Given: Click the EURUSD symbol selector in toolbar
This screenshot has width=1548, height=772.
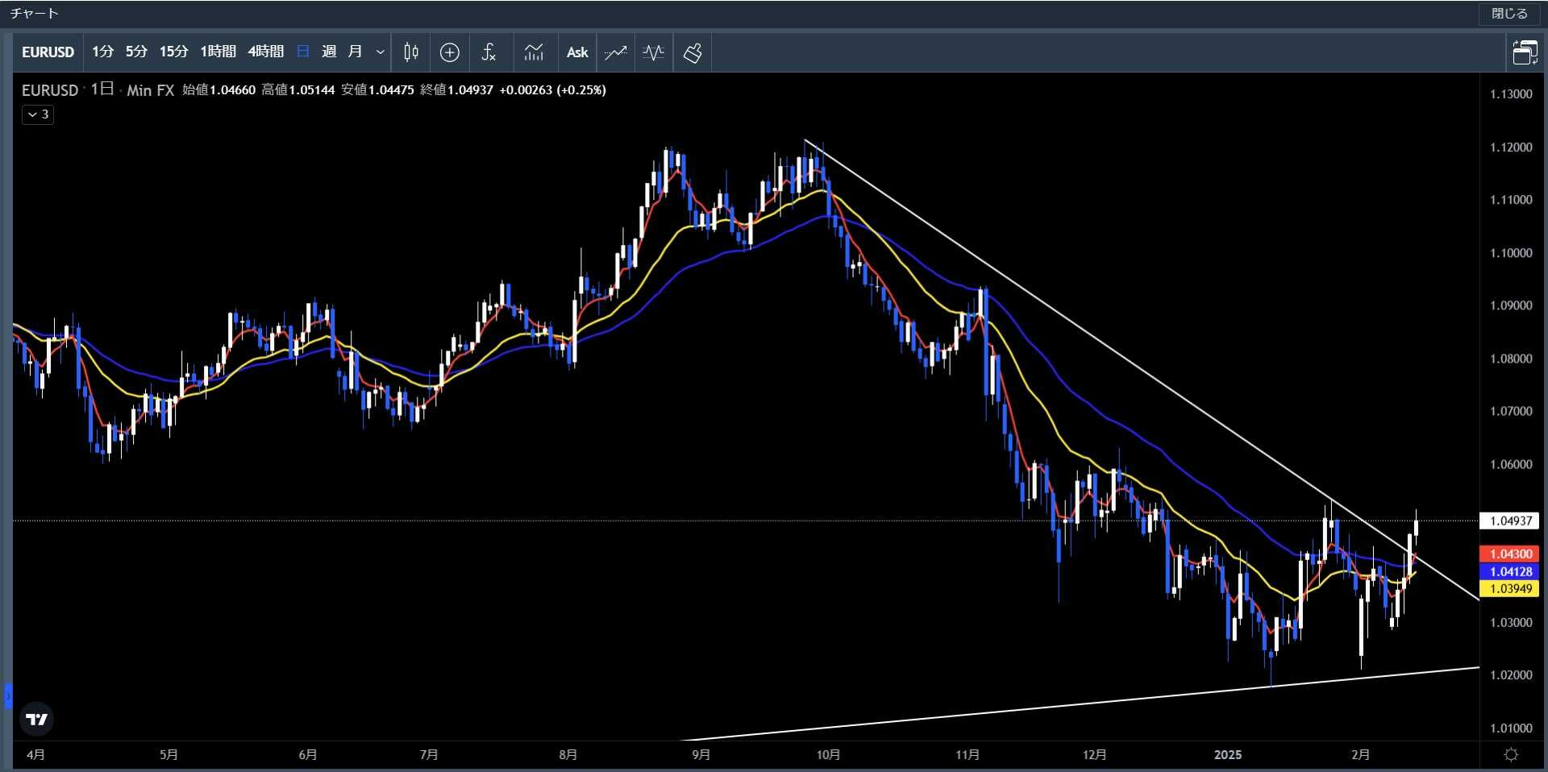Looking at the screenshot, I should click(48, 52).
